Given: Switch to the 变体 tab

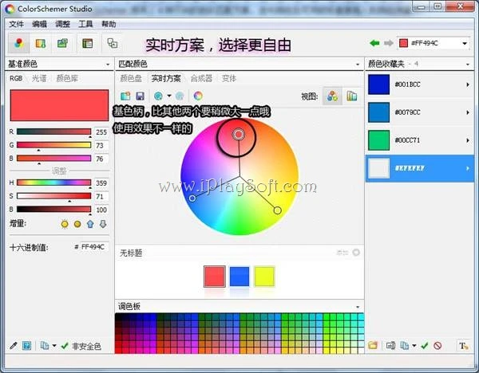Looking at the screenshot, I should point(229,78).
